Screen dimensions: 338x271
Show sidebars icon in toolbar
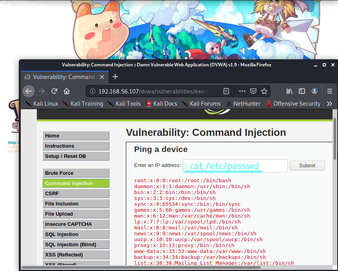tap(302, 91)
